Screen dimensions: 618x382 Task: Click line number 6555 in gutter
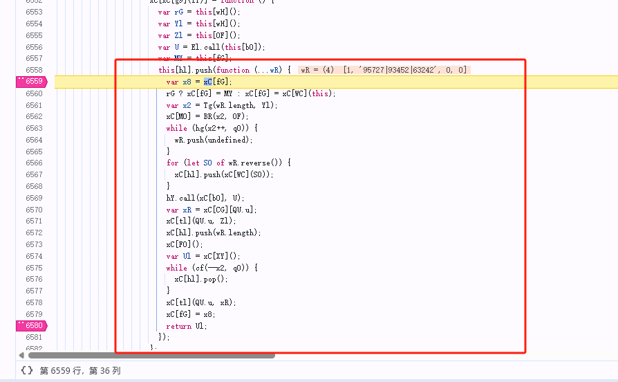click(x=34, y=35)
